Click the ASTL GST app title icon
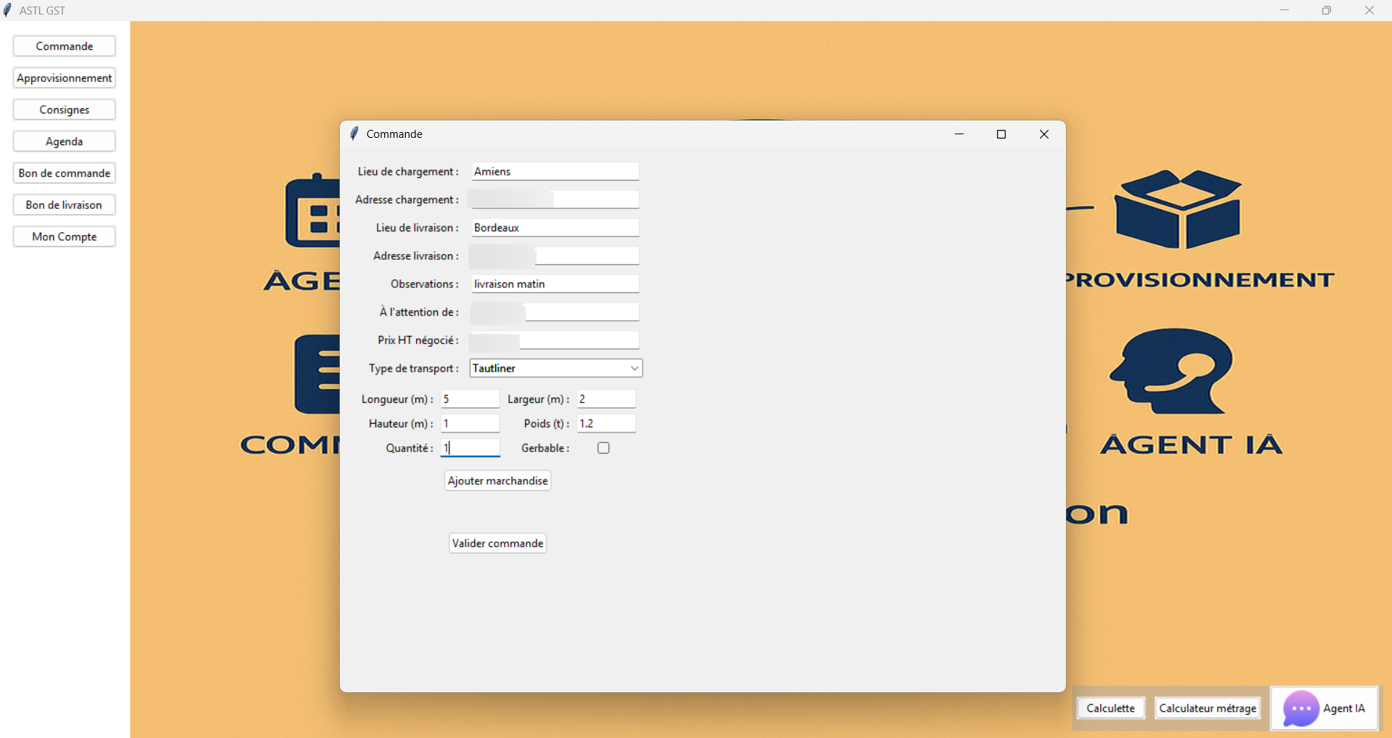 click(x=8, y=10)
